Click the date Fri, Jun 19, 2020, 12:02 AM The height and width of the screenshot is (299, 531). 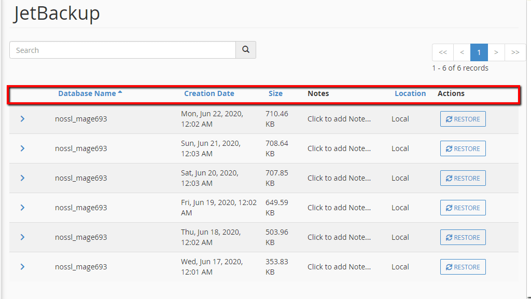pyautogui.click(x=219, y=208)
